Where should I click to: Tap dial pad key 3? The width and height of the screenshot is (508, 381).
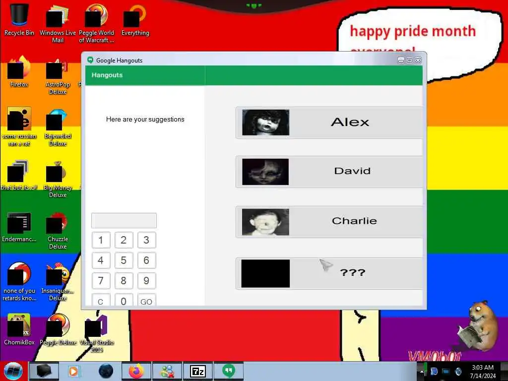(x=146, y=240)
